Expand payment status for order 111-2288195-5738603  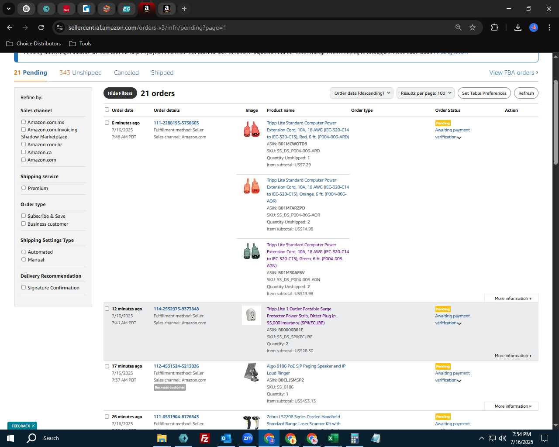coord(459,138)
